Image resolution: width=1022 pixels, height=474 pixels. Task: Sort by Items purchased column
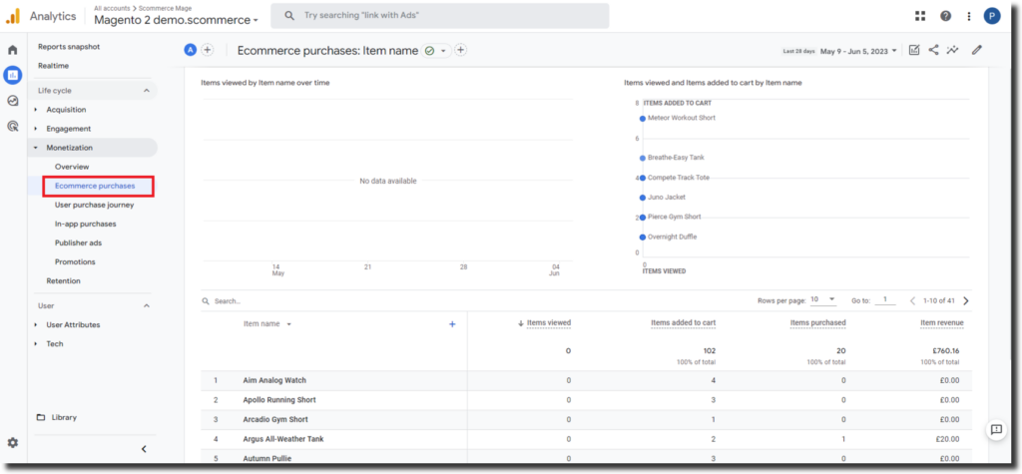pos(818,322)
